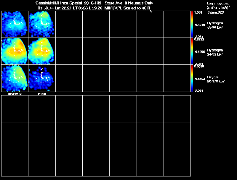This screenshot has height=180, width=237.
Task: Click the 'Saturn:SZS' coordinate label
Action: pos(216,12)
